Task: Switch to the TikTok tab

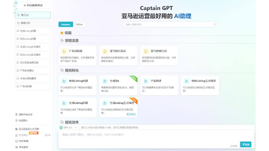Action: pyautogui.click(x=79, y=24)
